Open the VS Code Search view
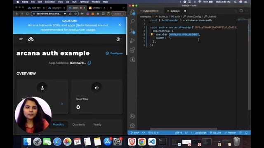The height and width of the screenshot is (148, 264). point(132,21)
